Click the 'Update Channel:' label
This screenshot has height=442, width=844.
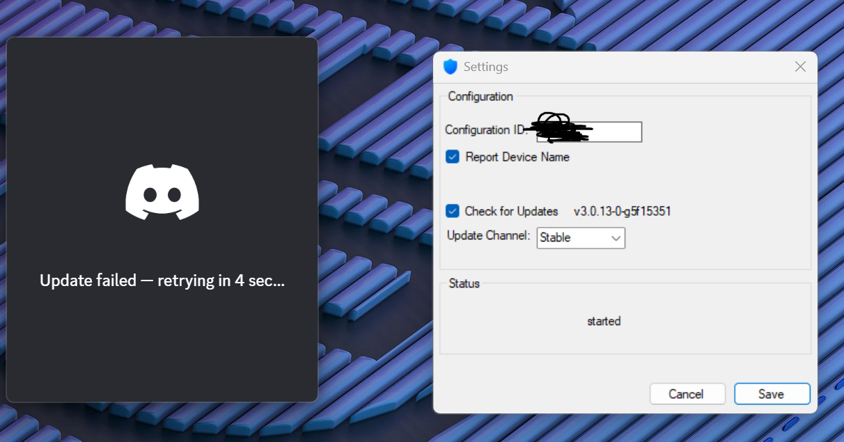click(489, 235)
